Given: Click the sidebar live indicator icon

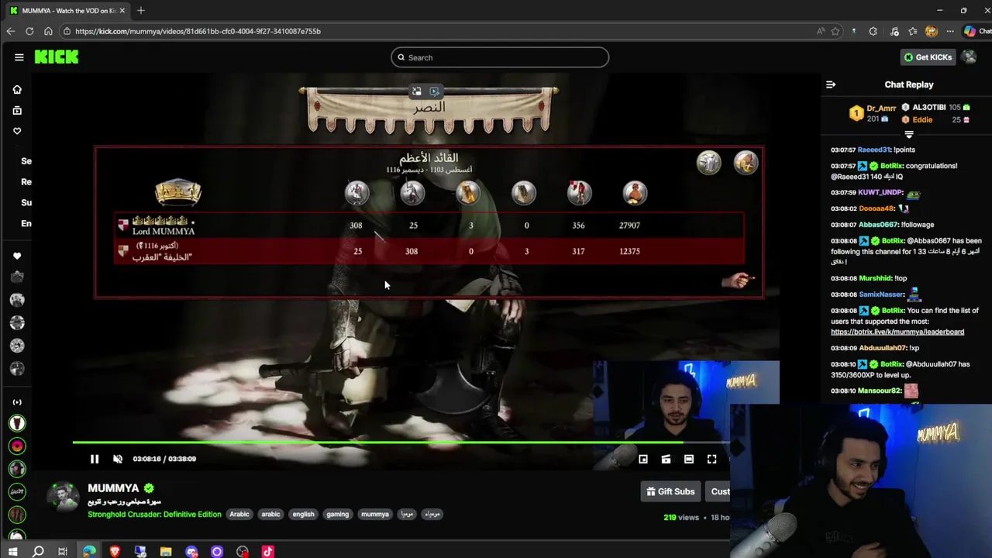Looking at the screenshot, I should pos(17,402).
